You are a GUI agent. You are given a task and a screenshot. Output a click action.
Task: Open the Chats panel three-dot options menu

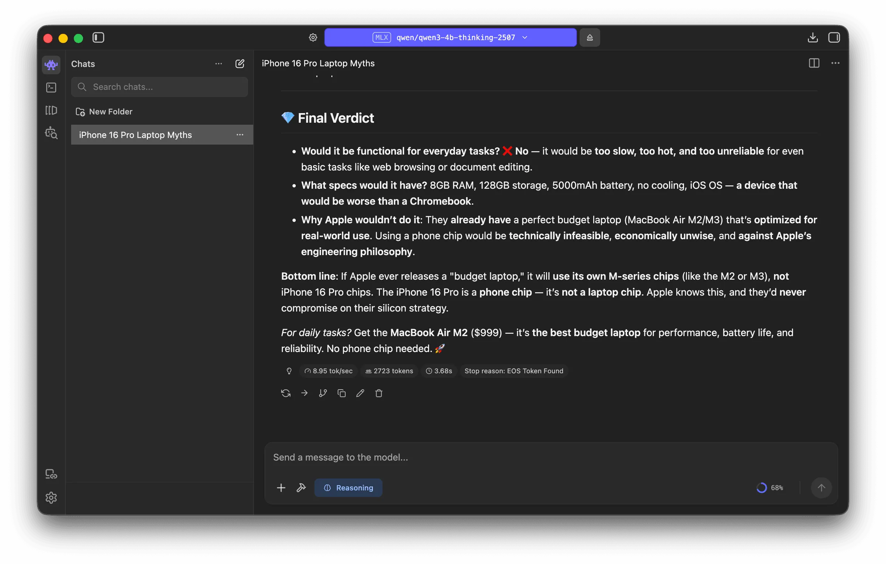[x=219, y=64]
